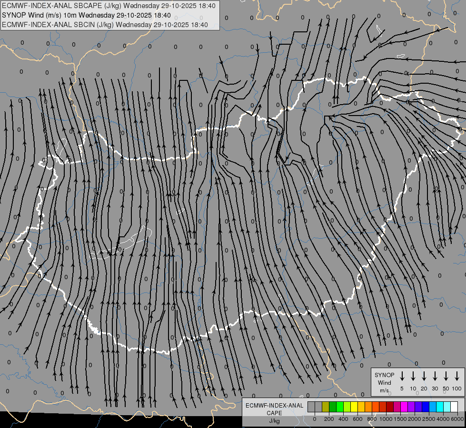Click the 20 m/s wind arrow symbol

click(x=424, y=376)
